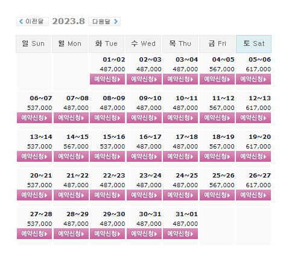Click the 25~26 date label
Image resolution: width=289 pixels, height=253 pixels.
[223, 176]
